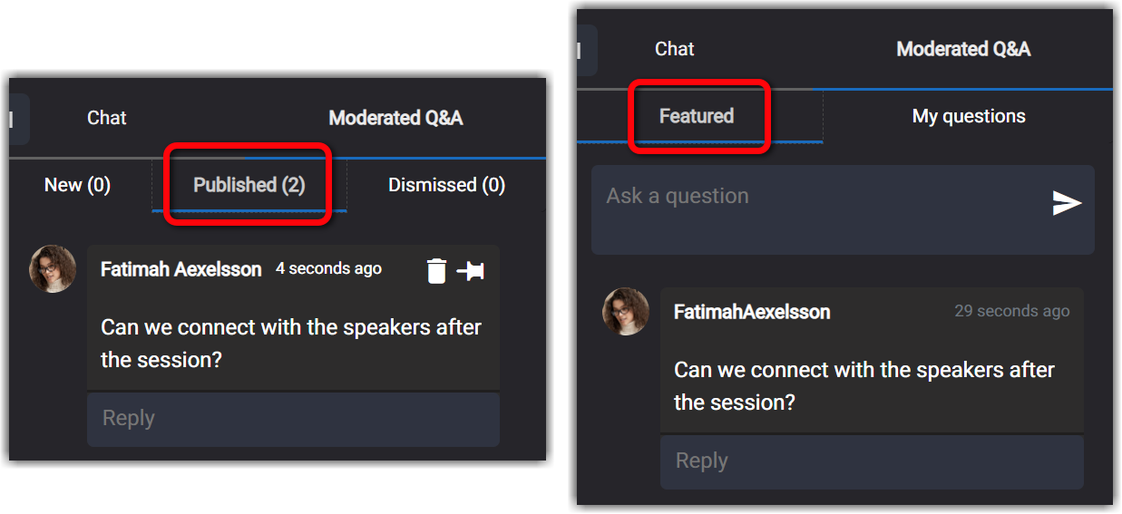Screen dimensions: 1122x514
Task: Show the Dismissed (0) questions tab
Action: [x=446, y=185]
